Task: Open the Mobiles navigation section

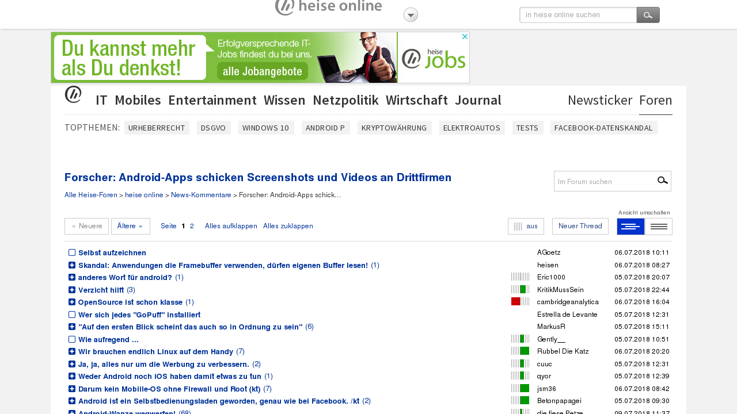Action: pyautogui.click(x=138, y=100)
